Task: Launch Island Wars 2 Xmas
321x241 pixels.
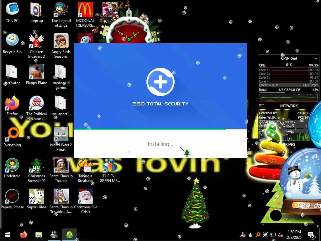Action: 61,139
